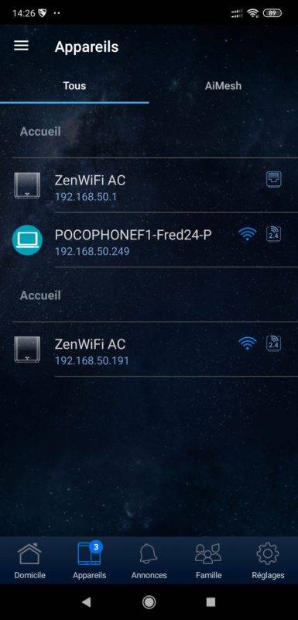298x620 pixels.
Task: Tap the 2.4 GHz band icon for ZenWiFi node
Action: coord(273,343)
